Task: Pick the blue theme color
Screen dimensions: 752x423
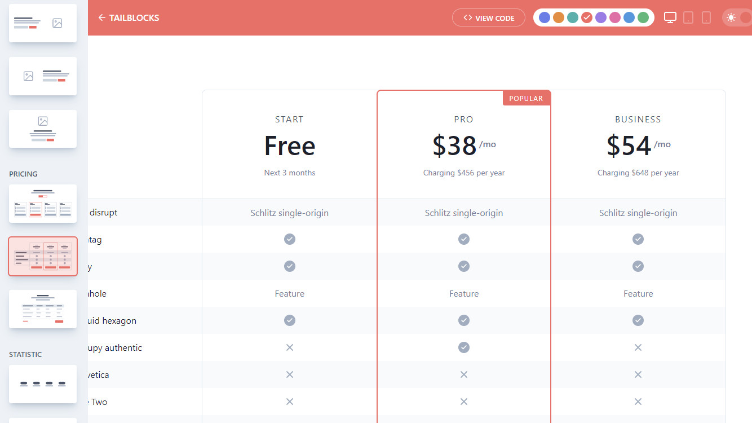Action: pyautogui.click(x=629, y=17)
